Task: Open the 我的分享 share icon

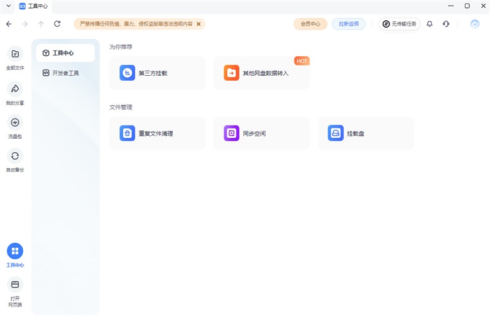Action: coord(15,89)
